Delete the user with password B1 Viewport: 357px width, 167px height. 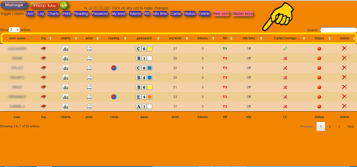point(344,58)
